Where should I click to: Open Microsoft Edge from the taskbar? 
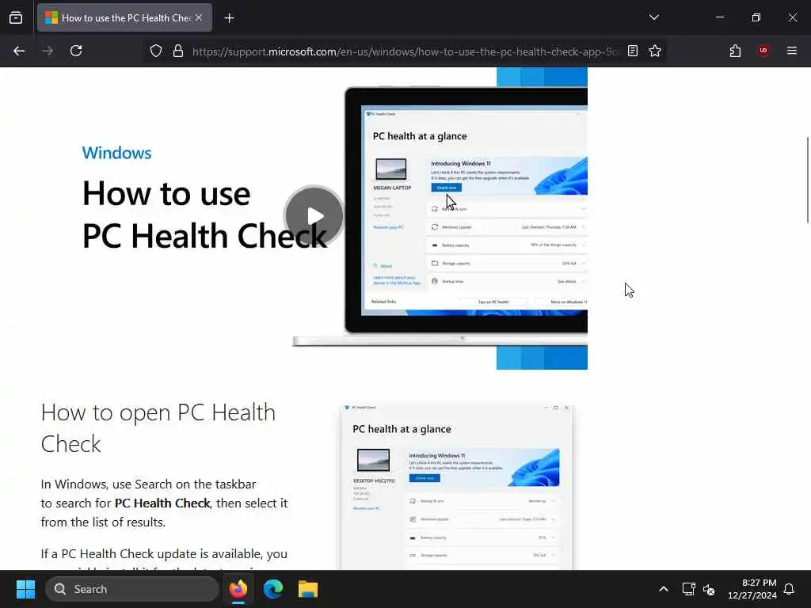point(273,589)
